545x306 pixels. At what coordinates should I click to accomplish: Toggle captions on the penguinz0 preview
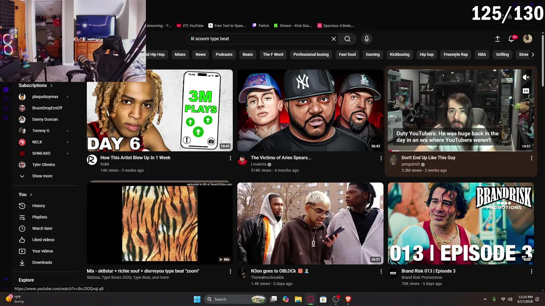[x=526, y=91]
